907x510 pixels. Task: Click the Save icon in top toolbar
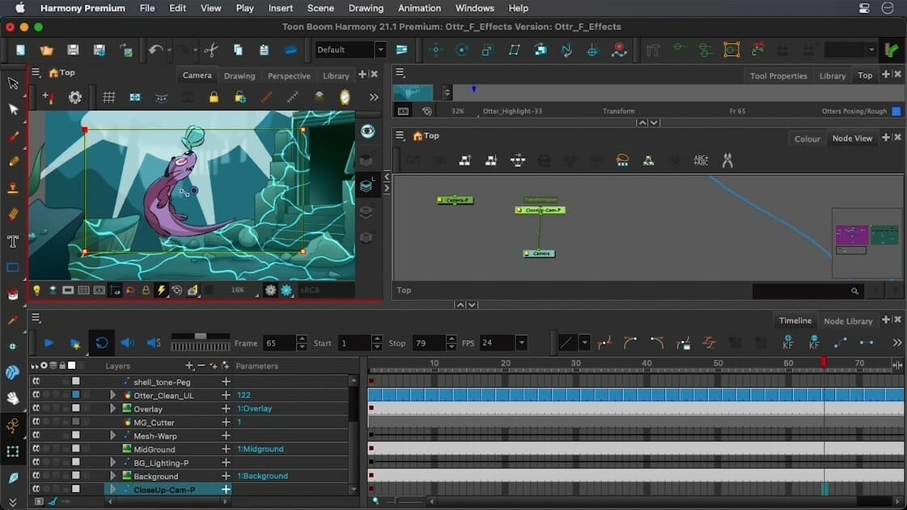pos(73,49)
